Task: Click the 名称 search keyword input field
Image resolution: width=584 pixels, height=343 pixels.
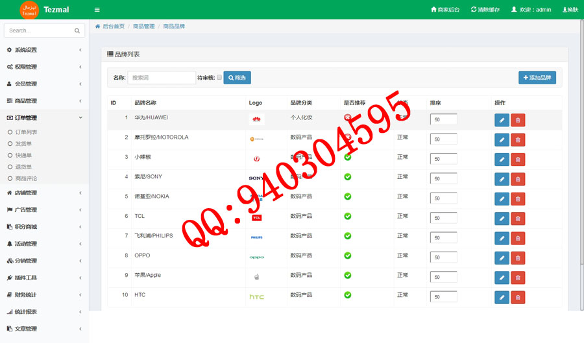Action: pyautogui.click(x=162, y=78)
